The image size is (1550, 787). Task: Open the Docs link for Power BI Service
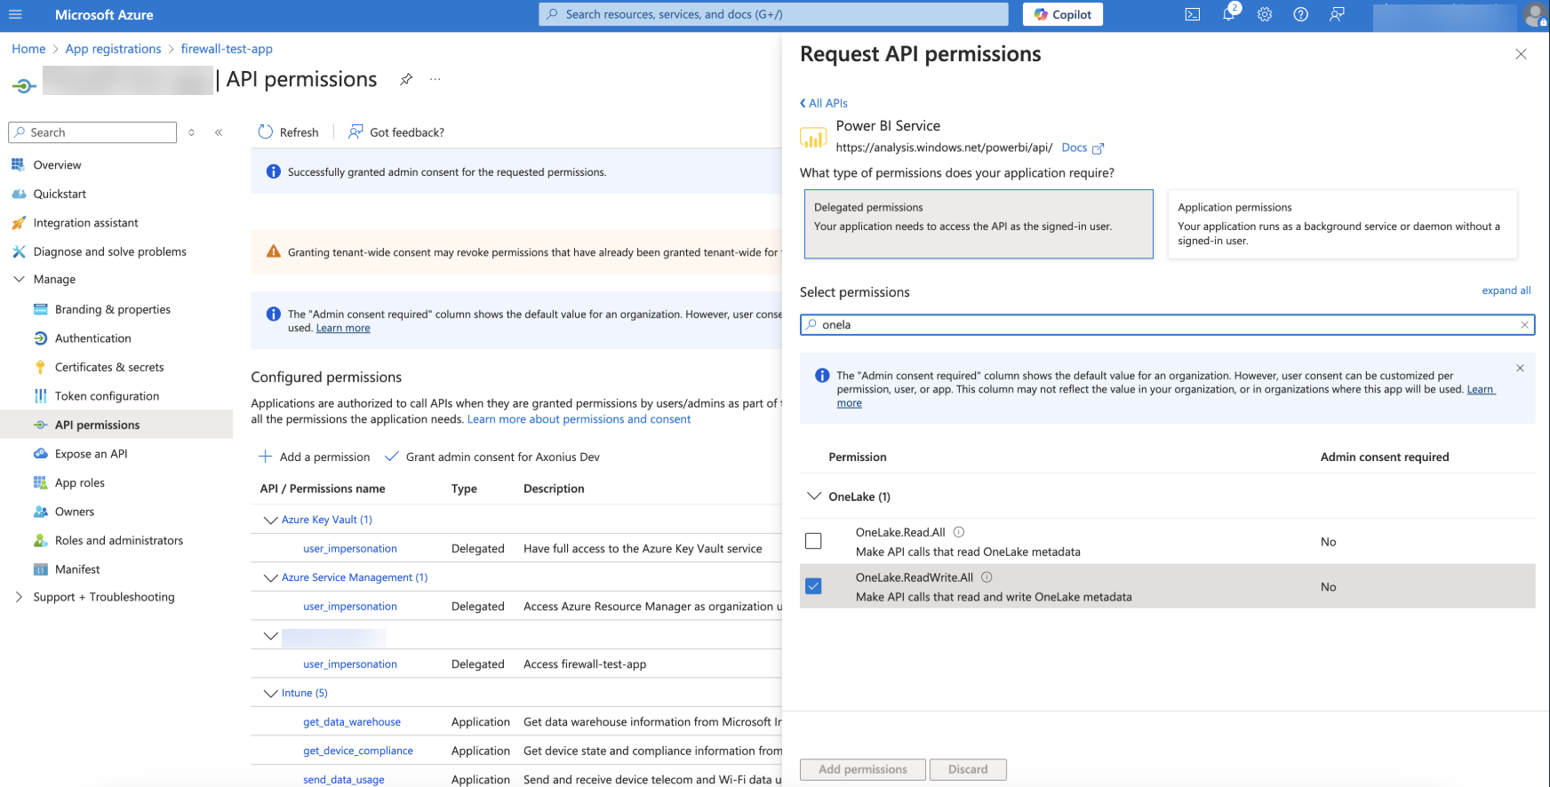[x=1074, y=147]
